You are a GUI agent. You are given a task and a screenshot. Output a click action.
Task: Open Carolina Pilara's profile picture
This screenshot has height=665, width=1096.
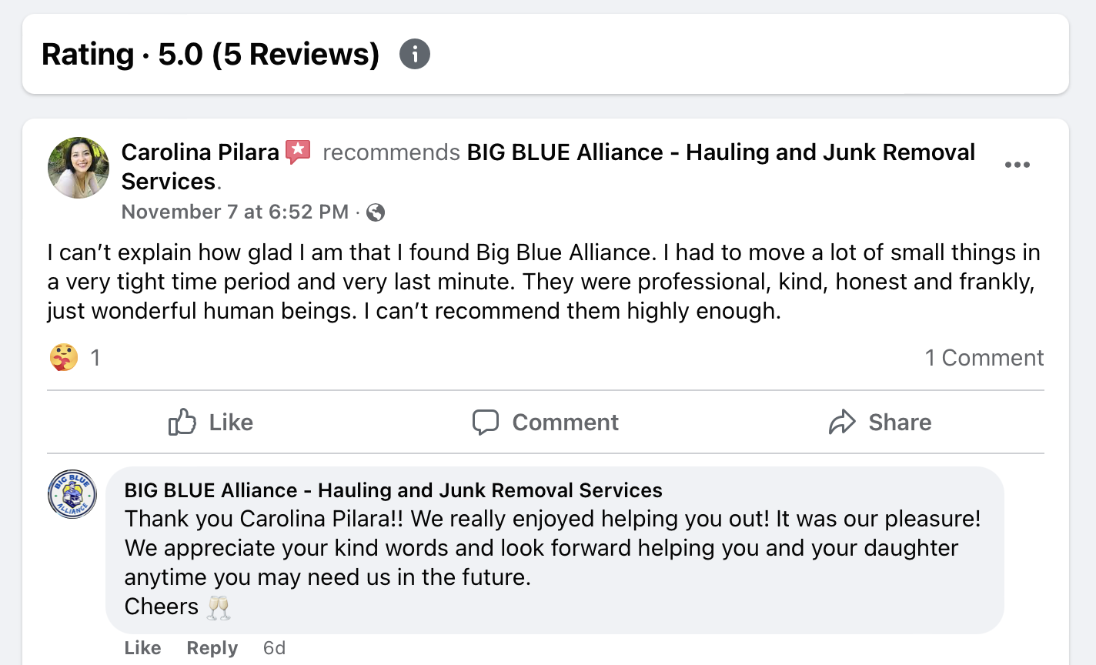tap(79, 168)
